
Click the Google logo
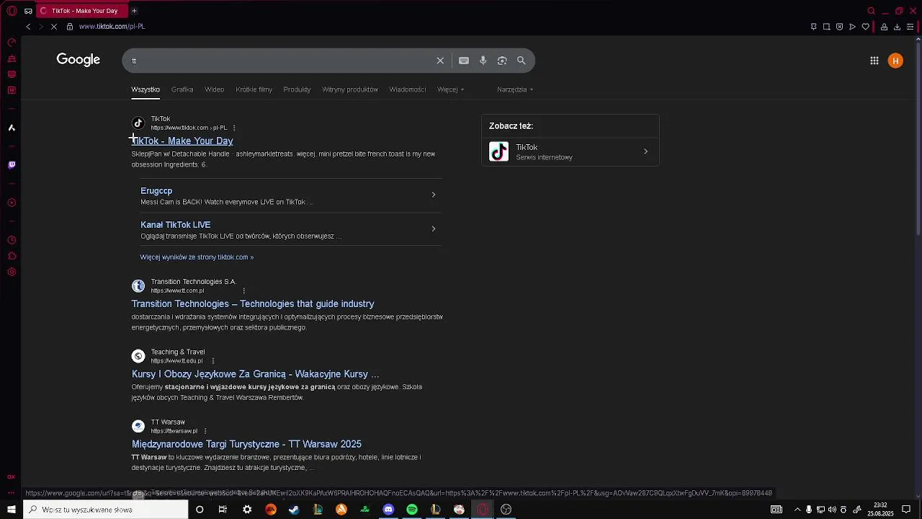79,60
